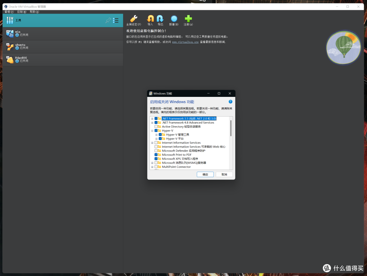Uncheck Microsoft XPS 文档写入程序 checkbox

pos(156,159)
